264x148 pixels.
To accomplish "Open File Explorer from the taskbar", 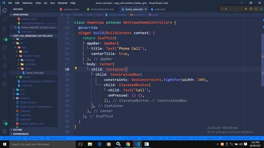I will coord(90,144).
